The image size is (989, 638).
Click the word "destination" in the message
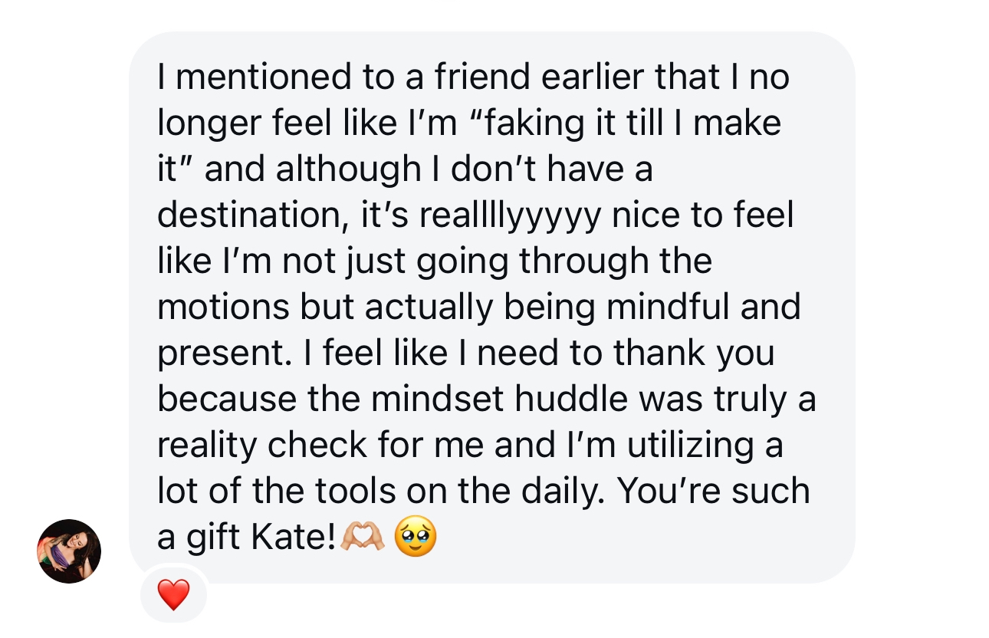(x=248, y=215)
